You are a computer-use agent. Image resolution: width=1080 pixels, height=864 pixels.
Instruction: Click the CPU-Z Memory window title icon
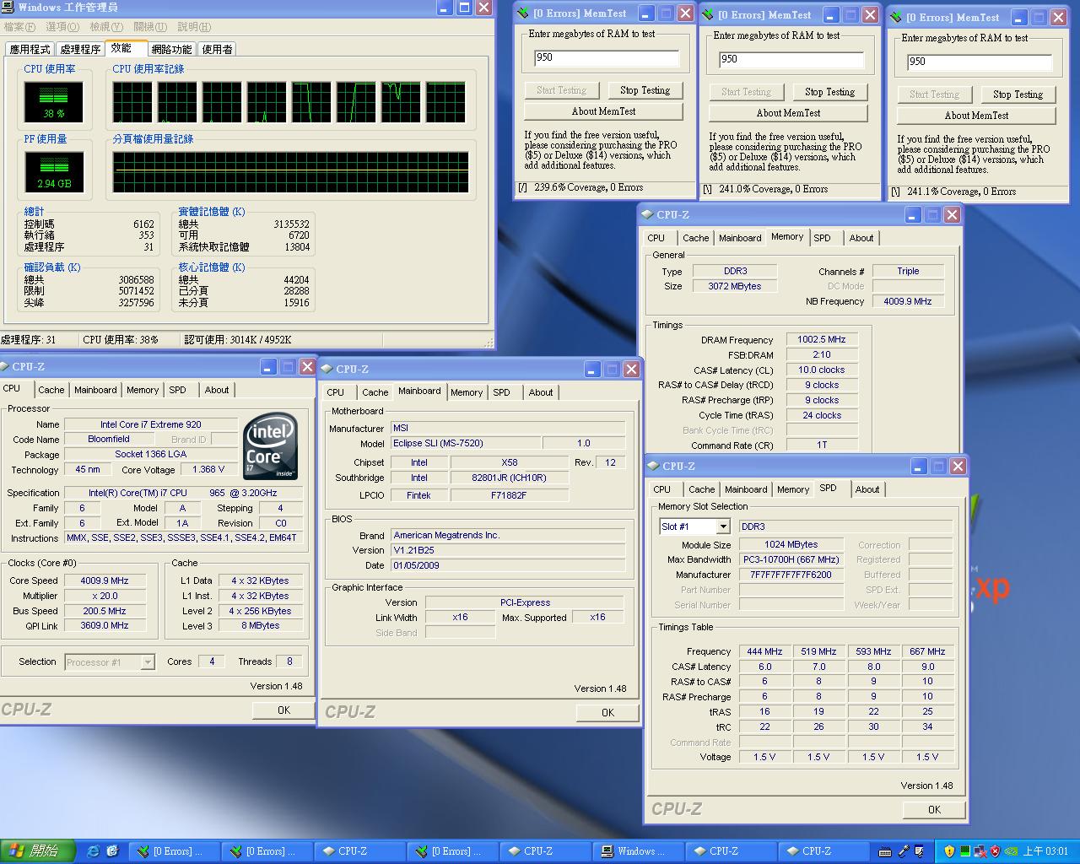[647, 215]
